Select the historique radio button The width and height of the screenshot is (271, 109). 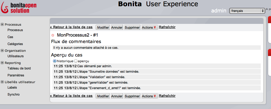[55, 61]
